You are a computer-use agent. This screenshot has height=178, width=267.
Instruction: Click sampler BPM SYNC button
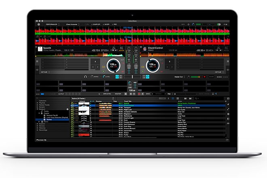point(107,94)
